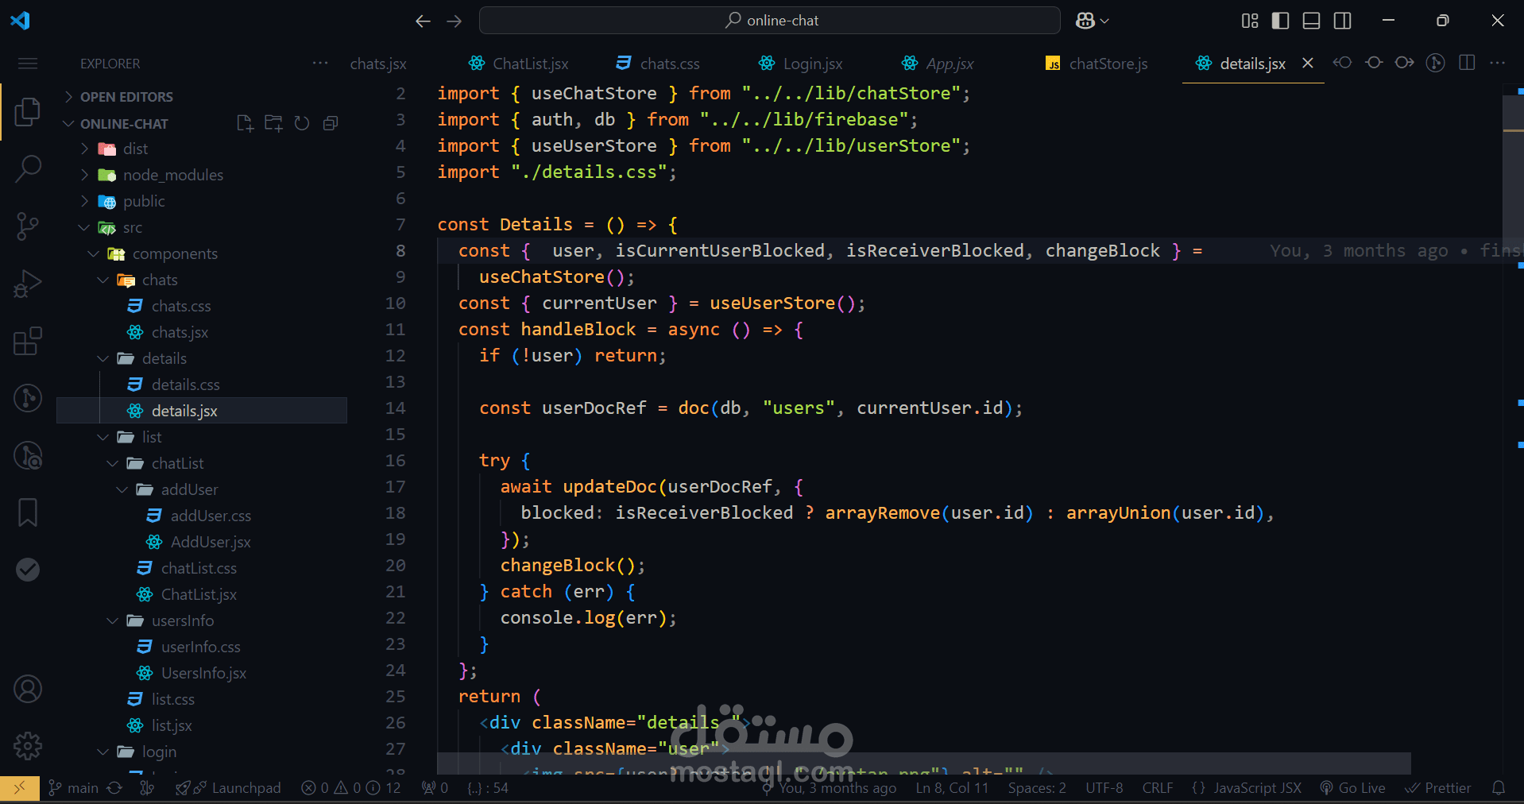The width and height of the screenshot is (1524, 804).
Task: Click the online-chat command center search box
Action: (769, 21)
